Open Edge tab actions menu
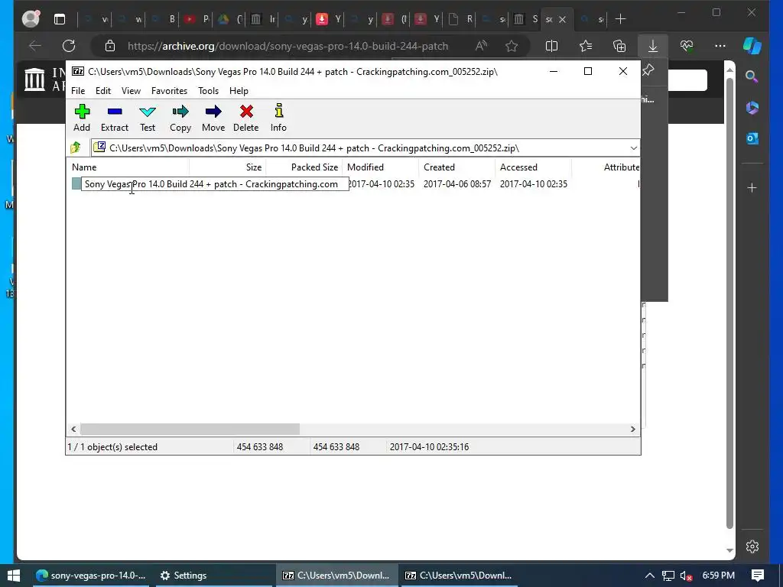Screen dimensions: 783x587 coord(60,19)
